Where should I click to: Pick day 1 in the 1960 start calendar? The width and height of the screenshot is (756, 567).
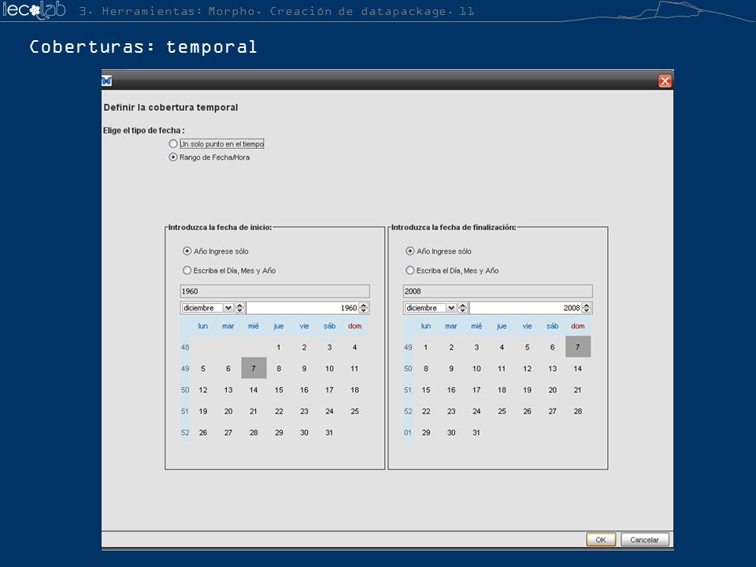click(x=279, y=347)
